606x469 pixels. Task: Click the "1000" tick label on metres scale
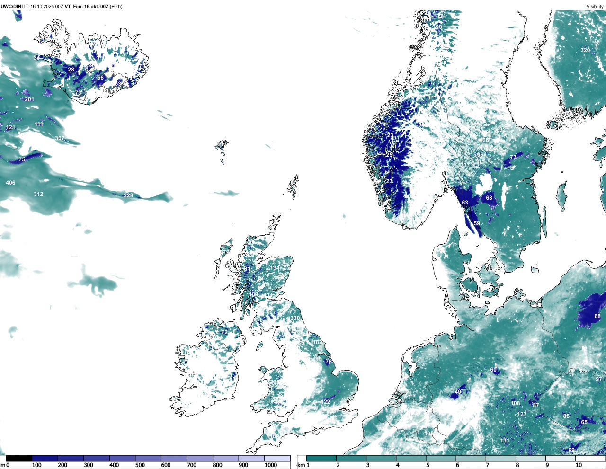coord(271,465)
